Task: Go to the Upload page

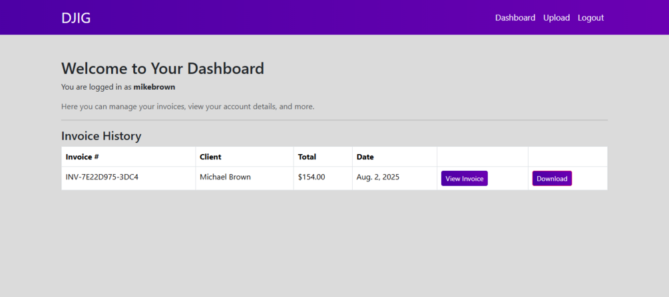Action: [x=556, y=18]
